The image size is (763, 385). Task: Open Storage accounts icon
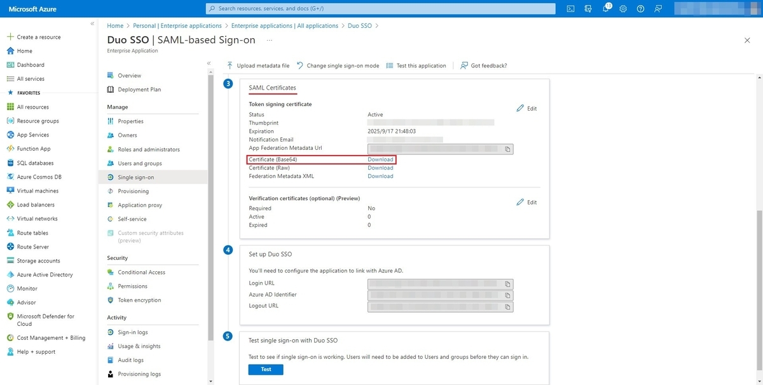point(10,260)
